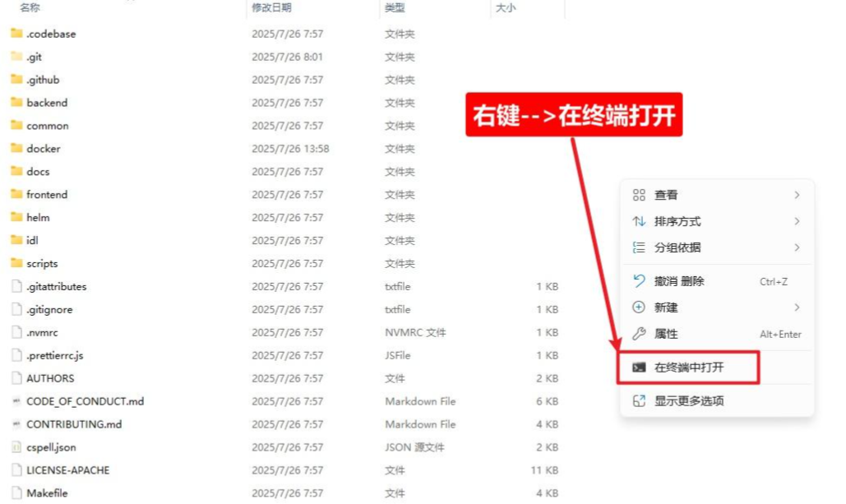Select the scripts folder name
This screenshot has width=846, height=504.
point(42,263)
